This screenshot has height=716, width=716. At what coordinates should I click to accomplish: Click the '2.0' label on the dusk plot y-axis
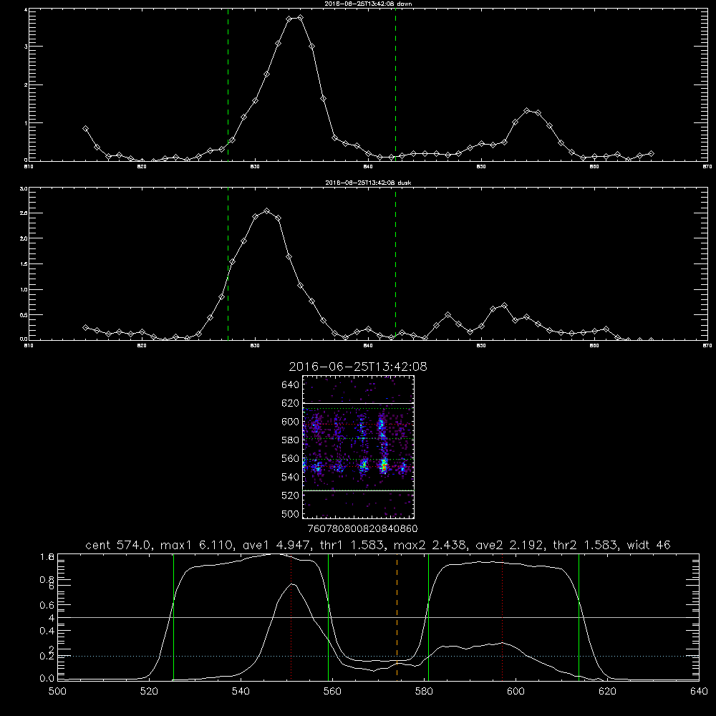click(x=24, y=238)
